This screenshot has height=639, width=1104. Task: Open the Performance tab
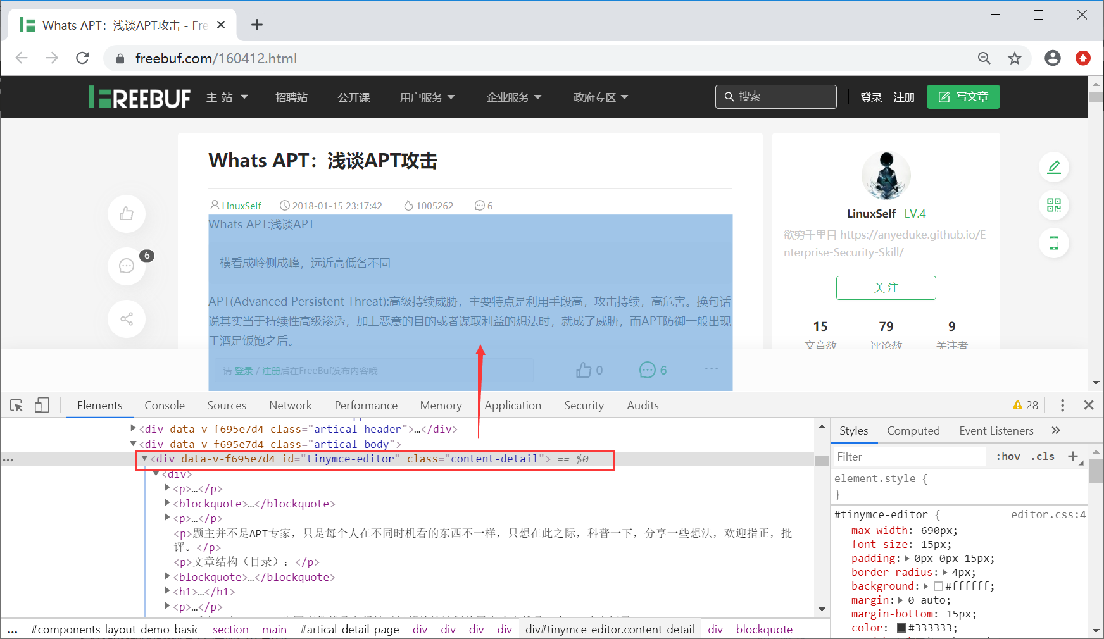(366, 406)
